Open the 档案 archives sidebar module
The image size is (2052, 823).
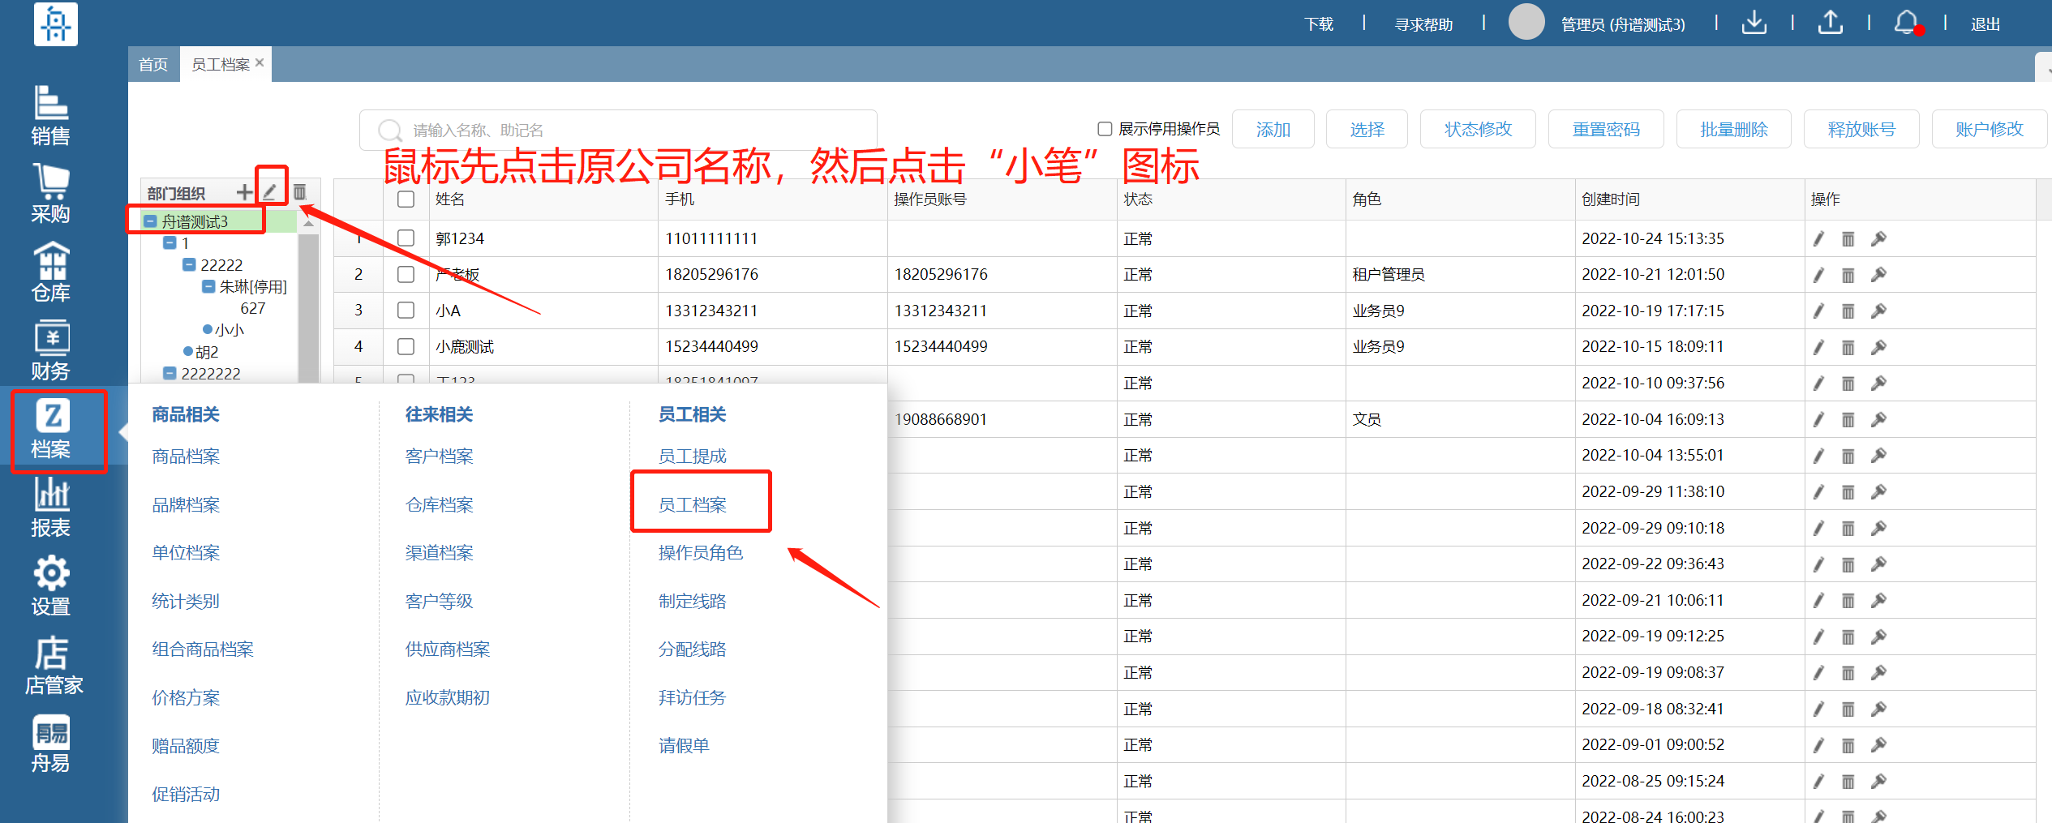(x=51, y=430)
